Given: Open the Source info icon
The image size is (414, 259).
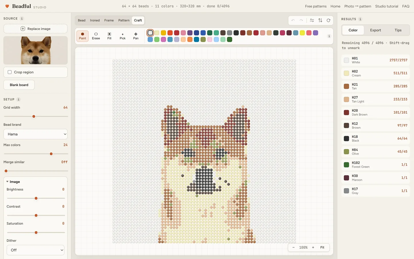Looking at the screenshot, I should pos(22,18).
